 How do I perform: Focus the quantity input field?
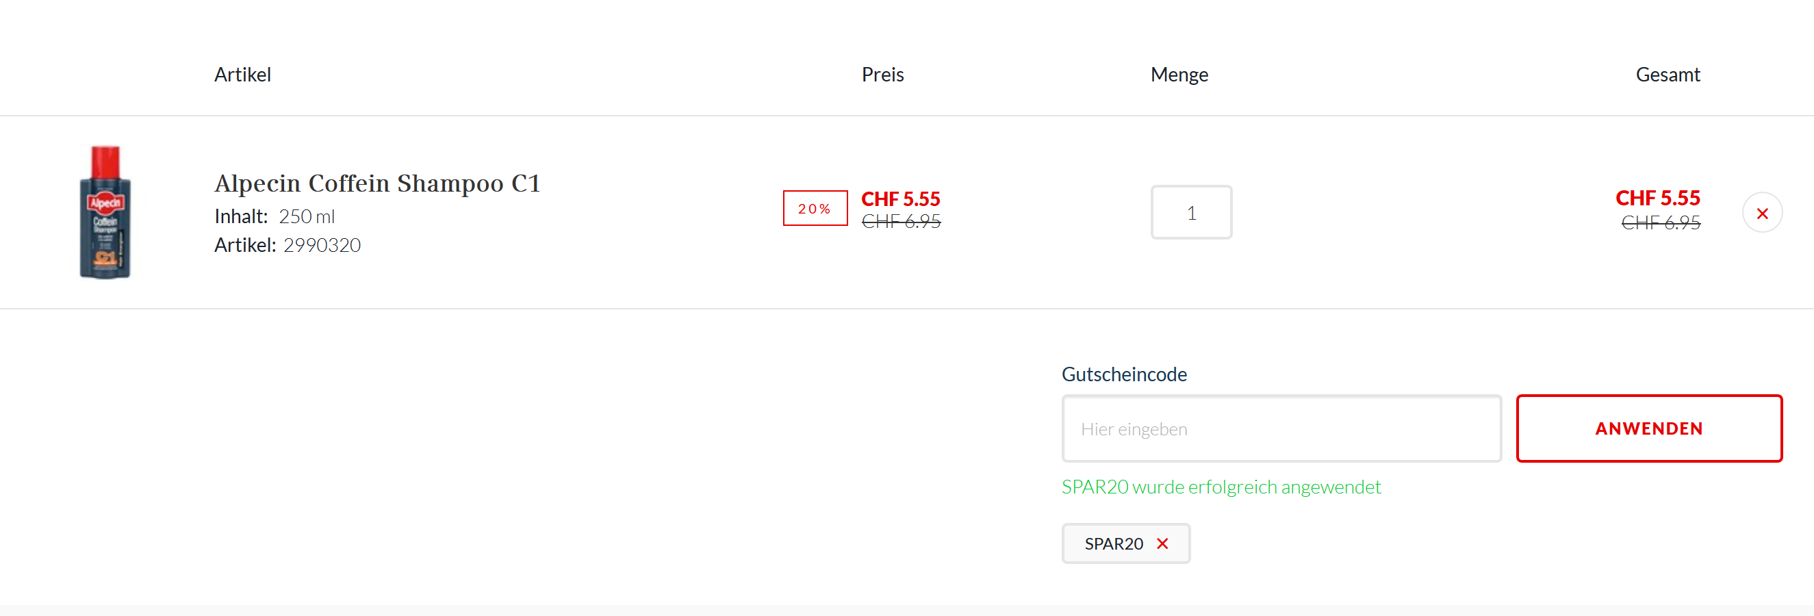click(1191, 213)
